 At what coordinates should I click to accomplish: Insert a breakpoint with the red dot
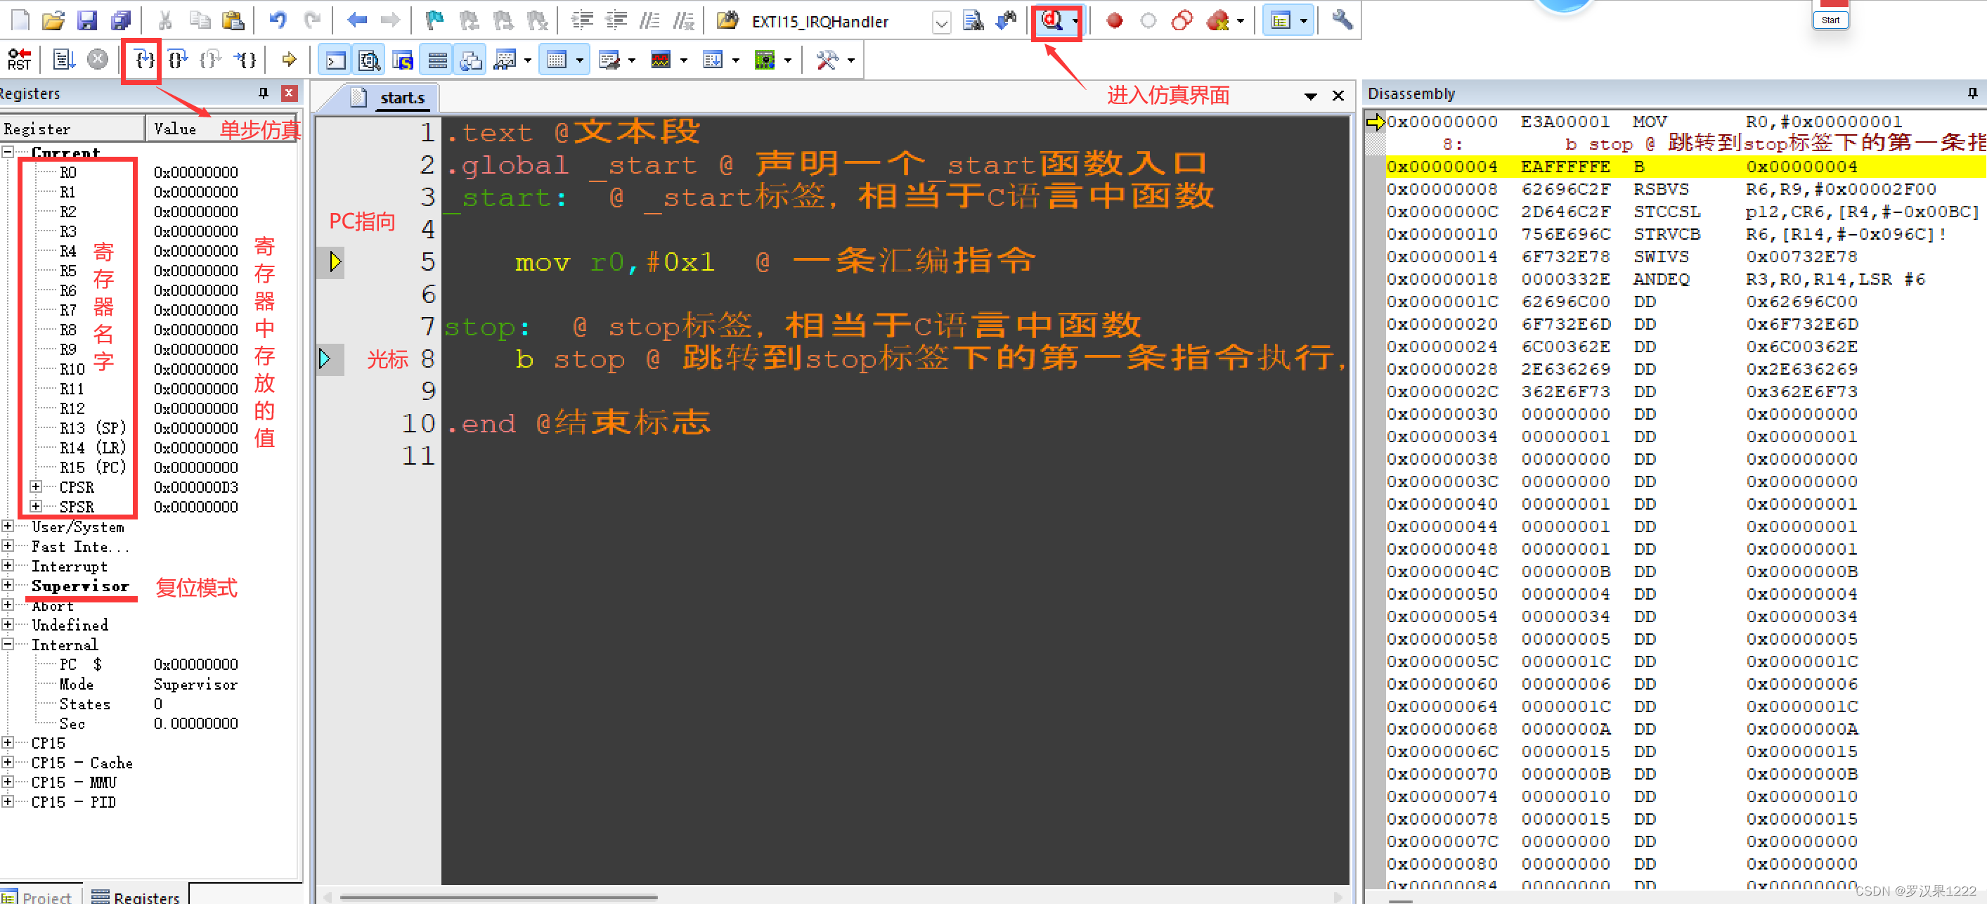pyautogui.click(x=1114, y=21)
